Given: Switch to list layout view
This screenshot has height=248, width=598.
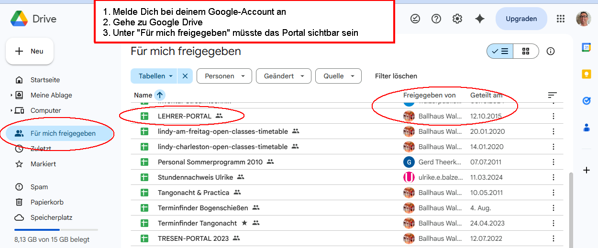Looking at the screenshot, I should pyautogui.click(x=500, y=51).
